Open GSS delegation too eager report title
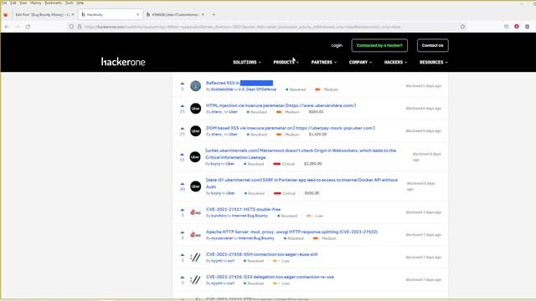 [270, 277]
